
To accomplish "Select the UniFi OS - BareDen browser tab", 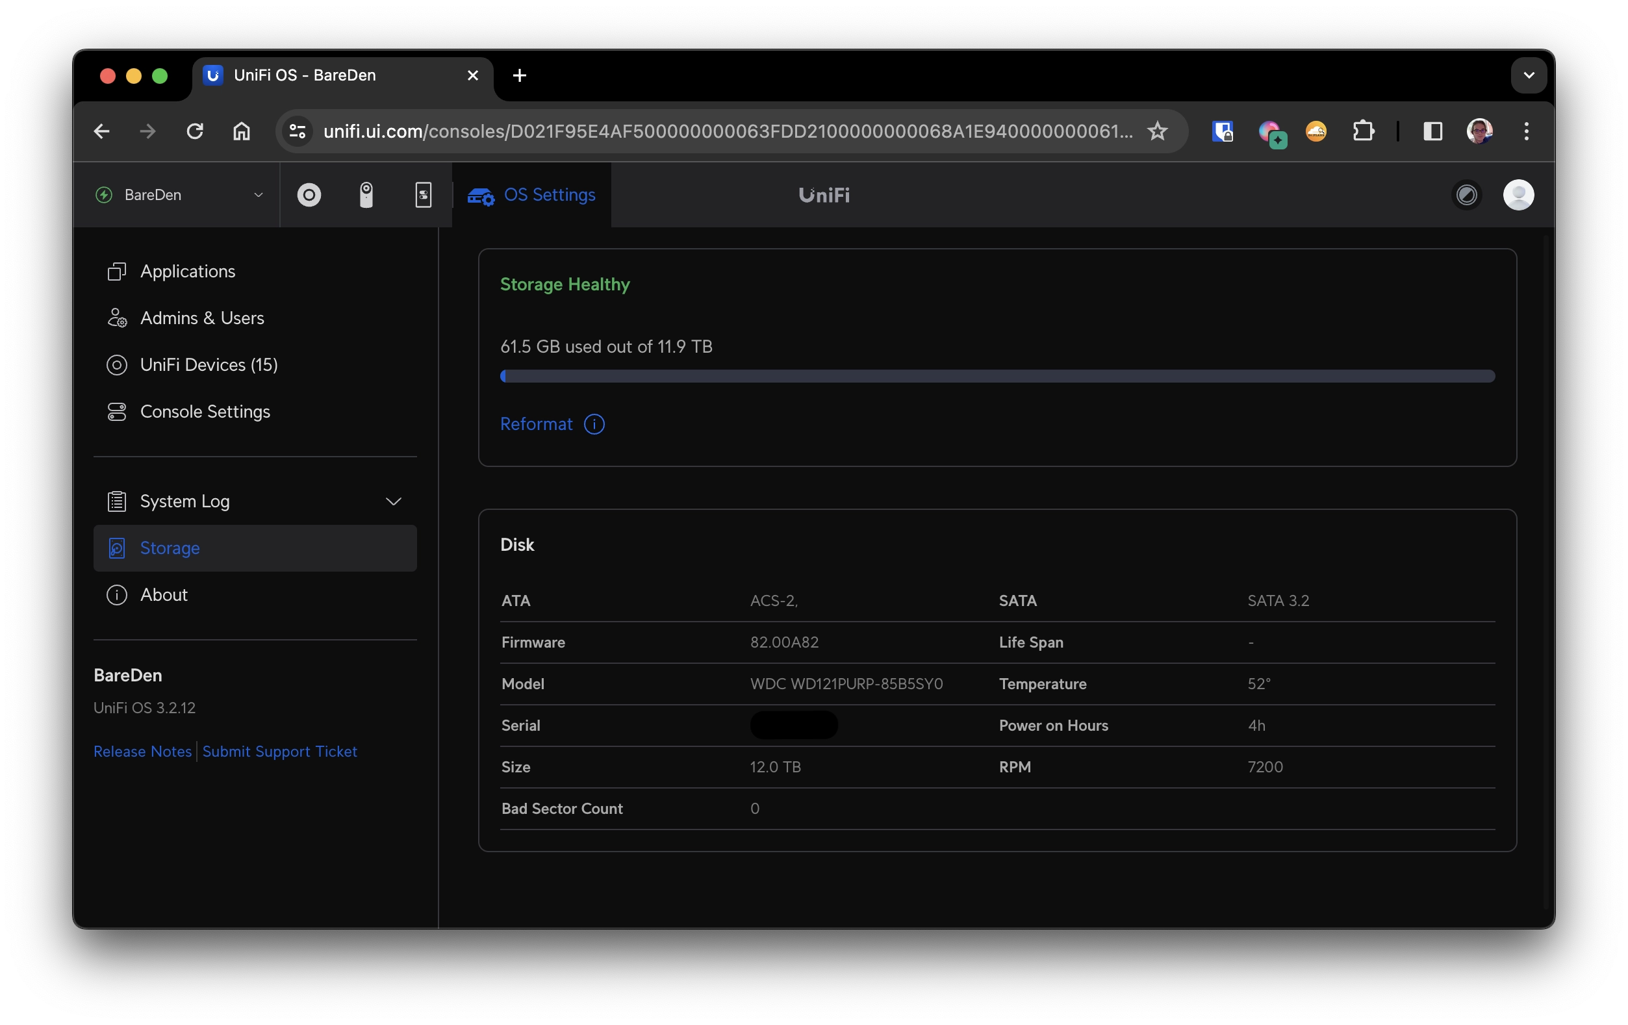I will (x=343, y=75).
